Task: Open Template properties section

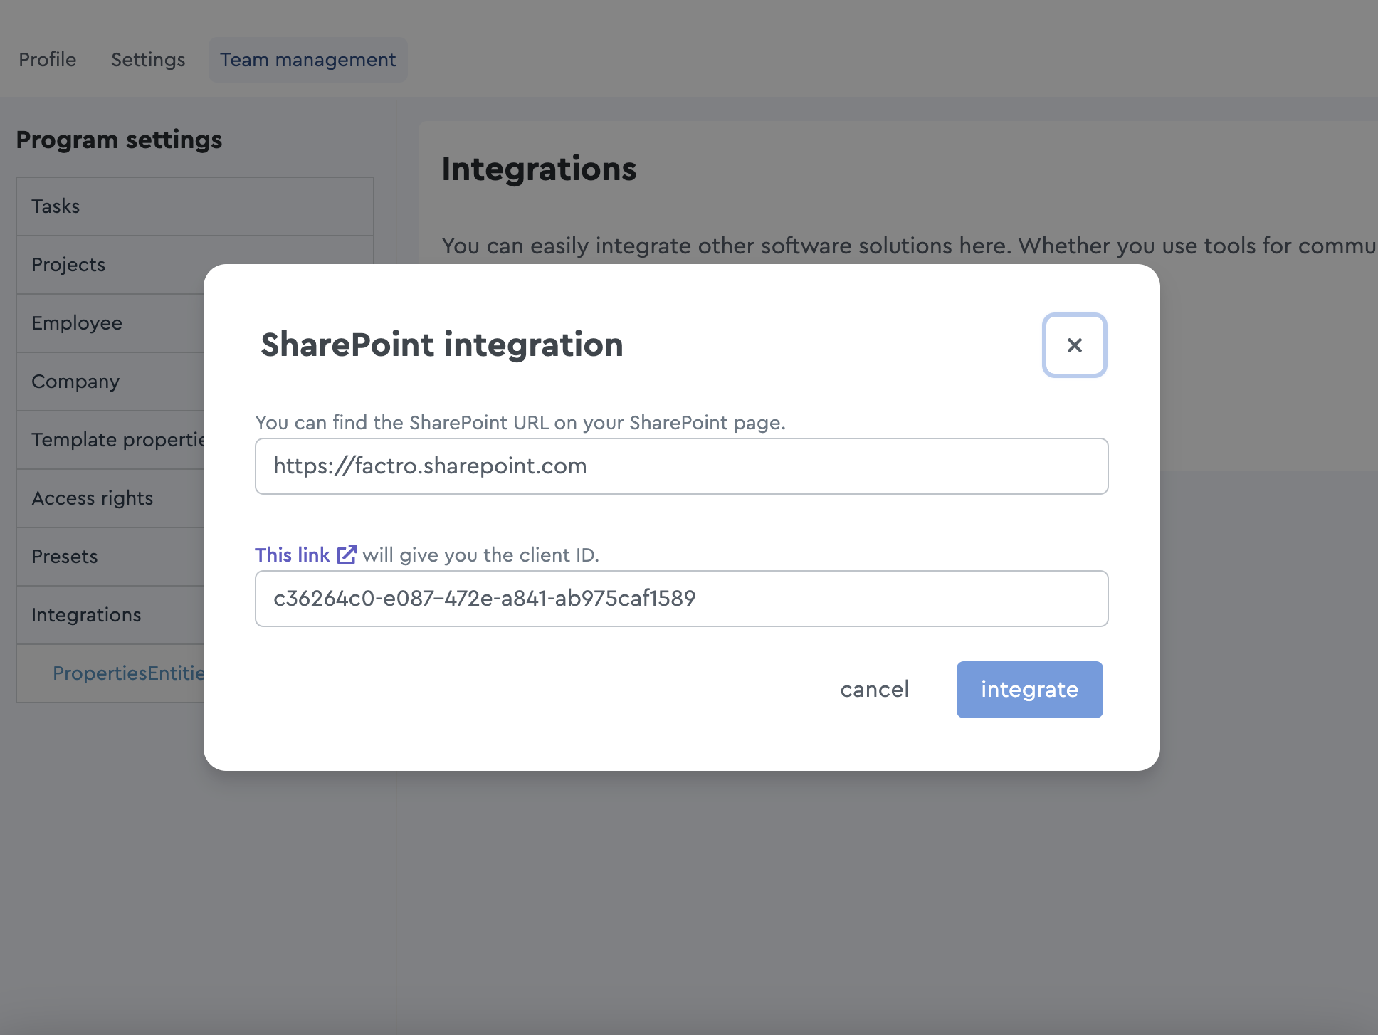Action: tap(110, 440)
